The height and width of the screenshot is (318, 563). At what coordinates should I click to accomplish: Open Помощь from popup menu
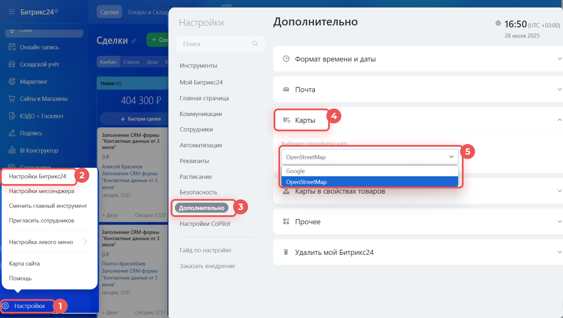tap(20, 278)
